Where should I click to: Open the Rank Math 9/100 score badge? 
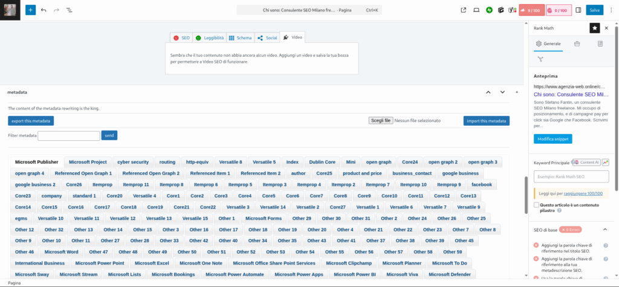531,10
